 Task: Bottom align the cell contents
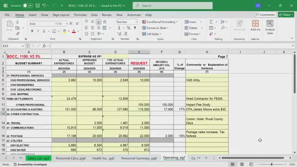(98, 22)
